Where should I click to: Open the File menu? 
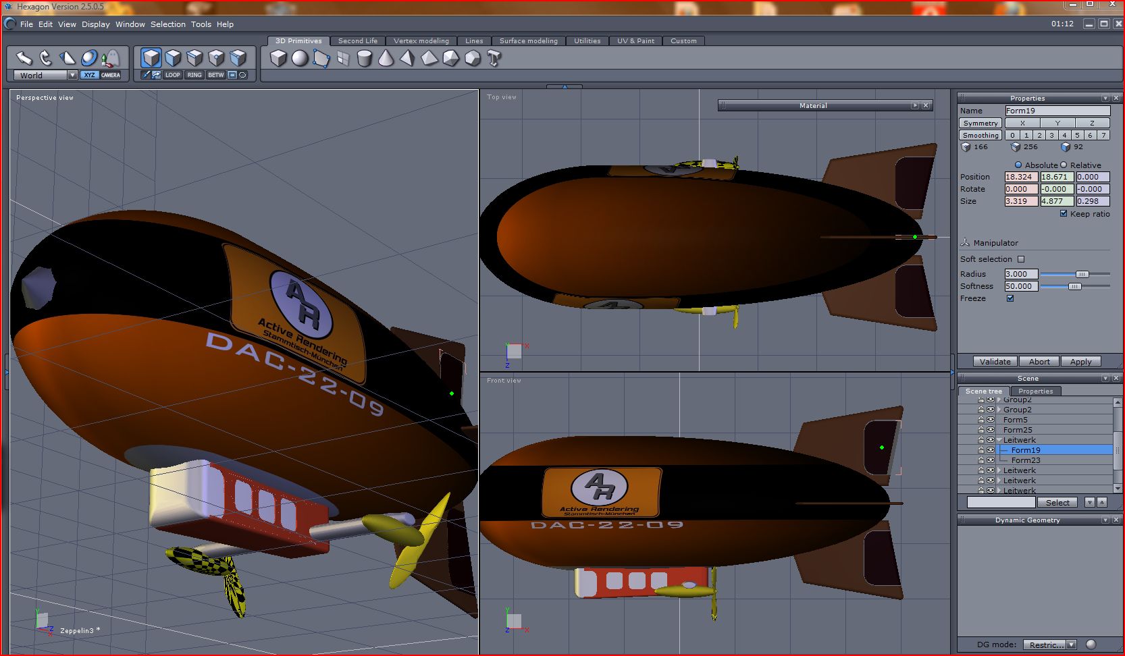[26, 24]
